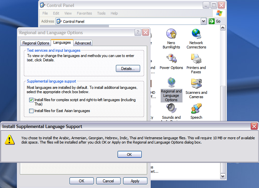Click the Go label beside the address bar
This screenshot has width=259, height=188.
218,21
